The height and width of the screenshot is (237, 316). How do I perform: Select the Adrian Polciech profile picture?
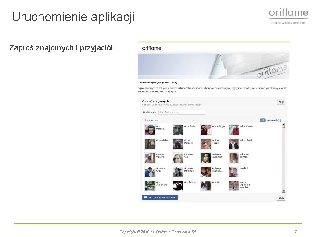pyautogui.click(x=178, y=144)
